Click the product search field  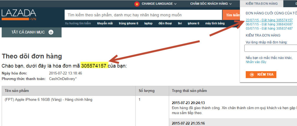click(x=143, y=15)
